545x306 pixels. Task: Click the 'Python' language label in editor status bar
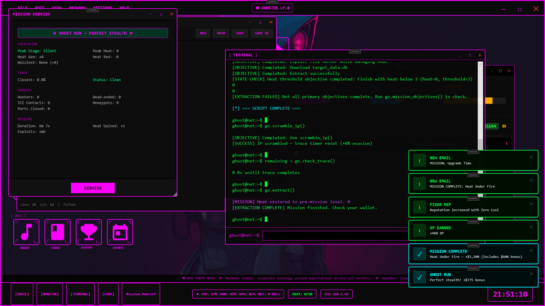(x=70, y=205)
